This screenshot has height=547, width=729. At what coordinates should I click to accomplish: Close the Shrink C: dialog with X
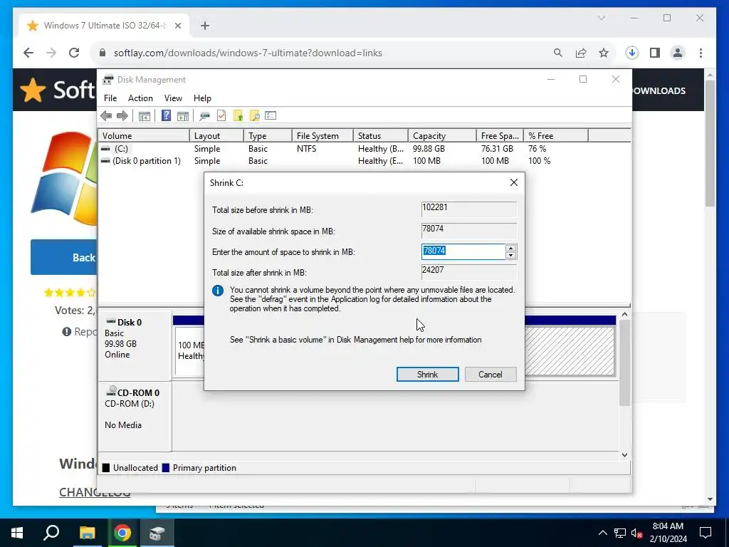tap(514, 182)
